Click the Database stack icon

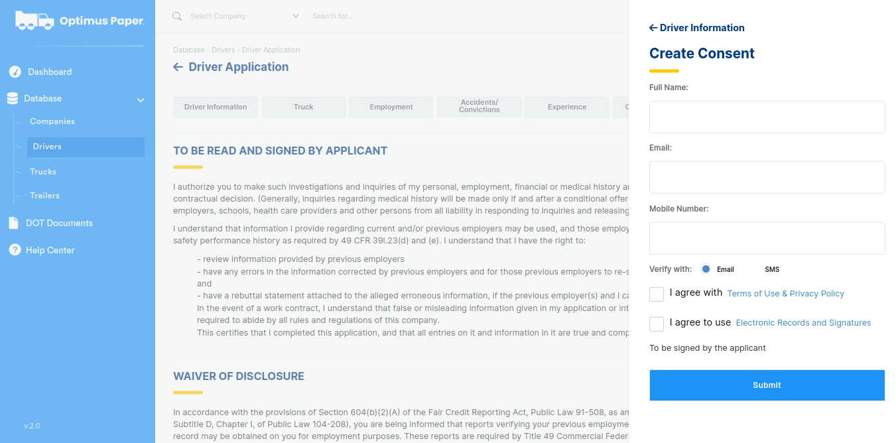pyautogui.click(x=13, y=98)
